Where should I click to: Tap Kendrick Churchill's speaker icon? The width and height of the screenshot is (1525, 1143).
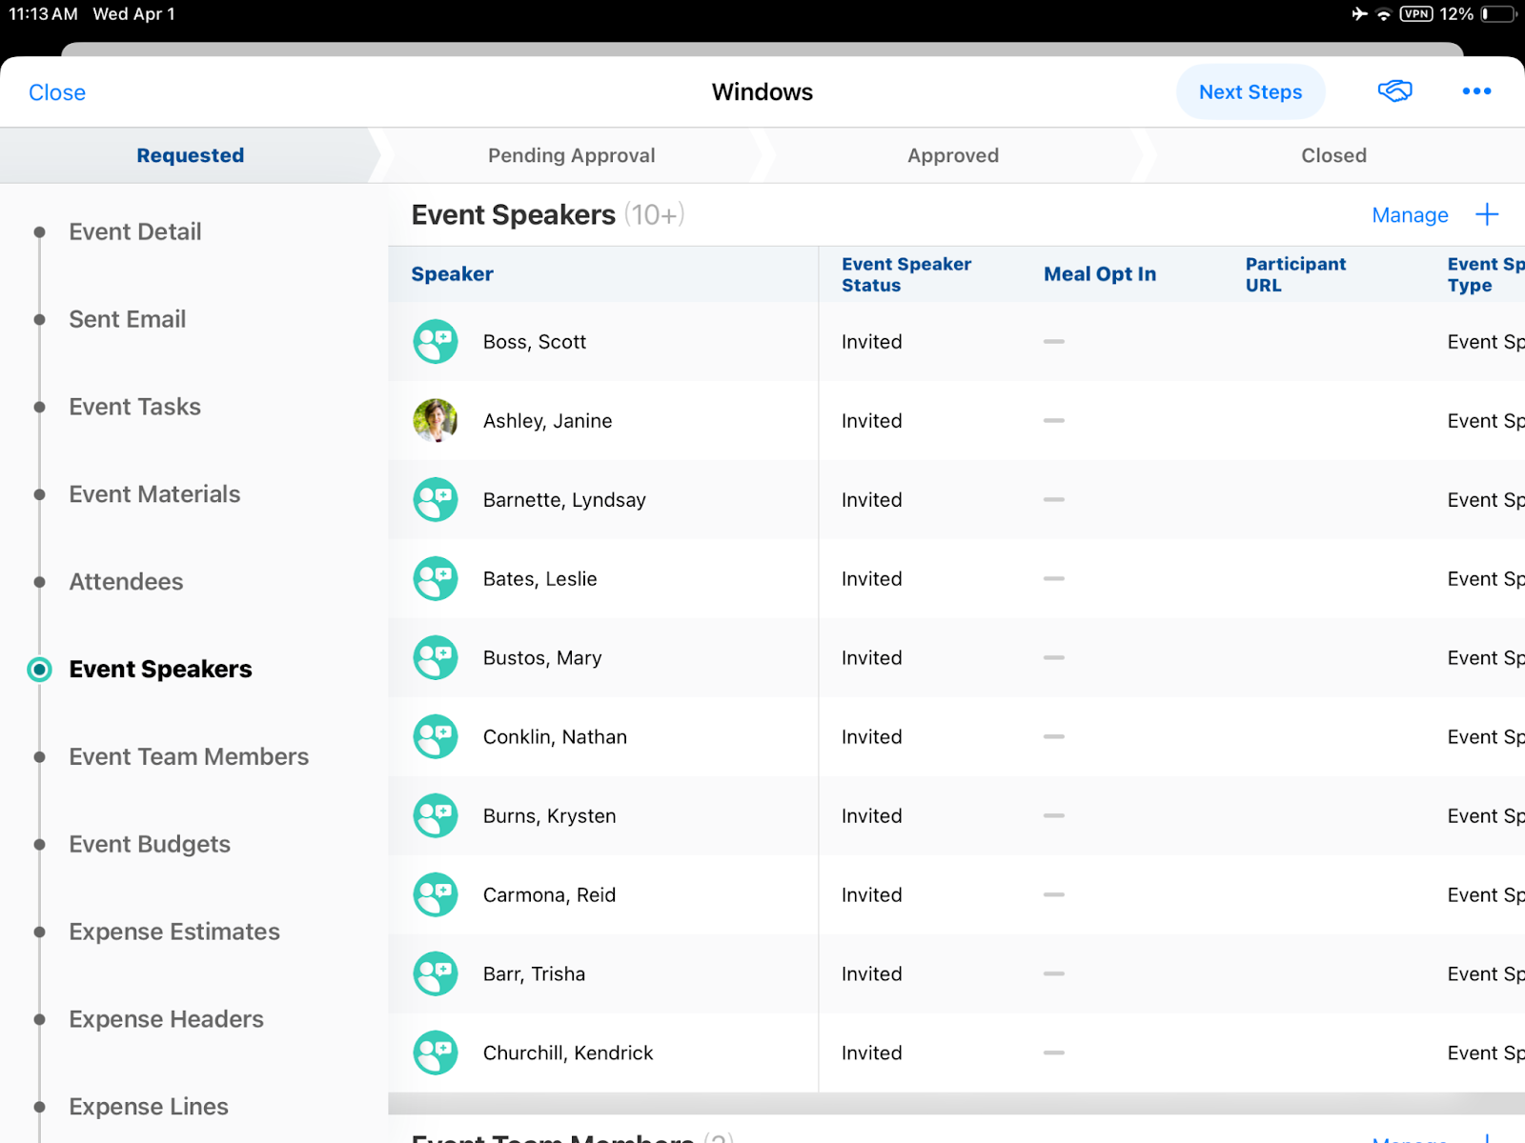pyautogui.click(x=436, y=1053)
